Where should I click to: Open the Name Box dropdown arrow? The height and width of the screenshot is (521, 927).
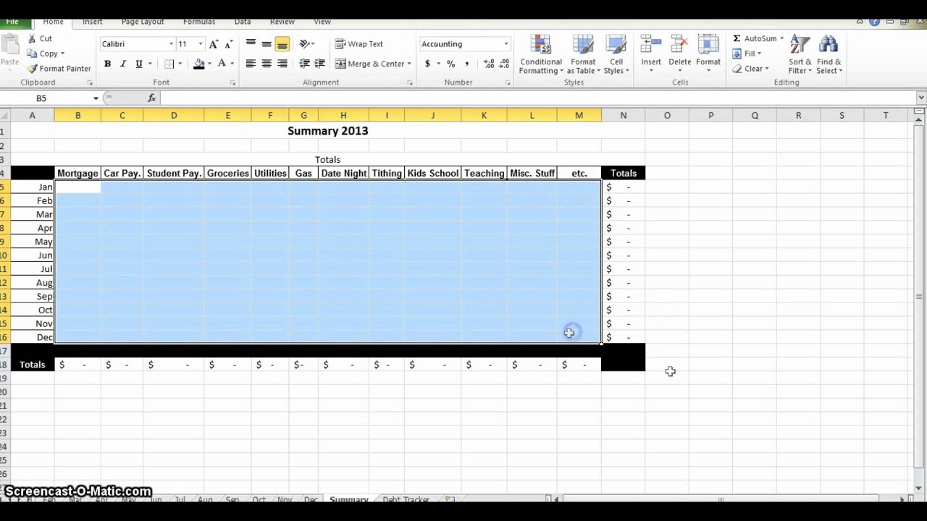click(x=96, y=98)
